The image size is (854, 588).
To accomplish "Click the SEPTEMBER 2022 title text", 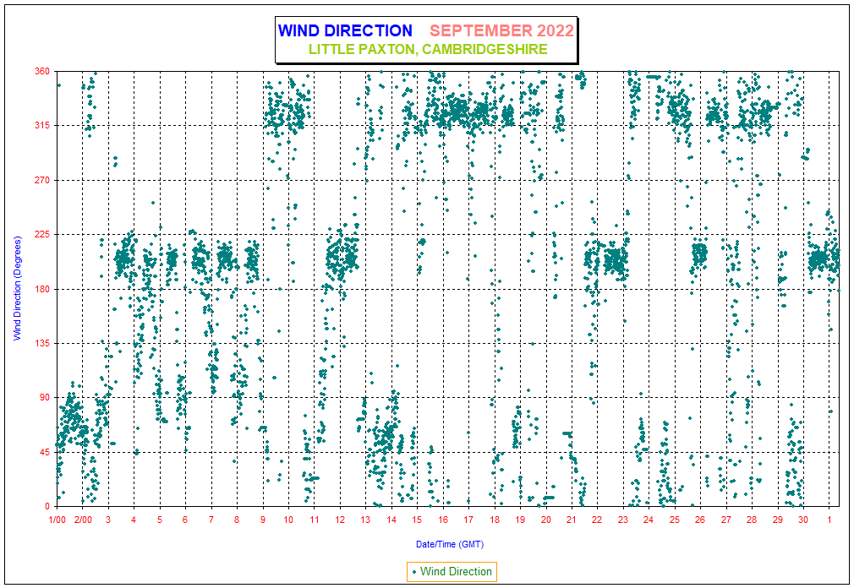I will (x=501, y=30).
